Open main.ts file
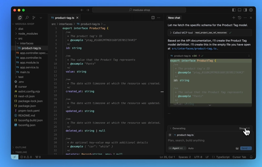The image size is (262, 167). tap(25, 72)
